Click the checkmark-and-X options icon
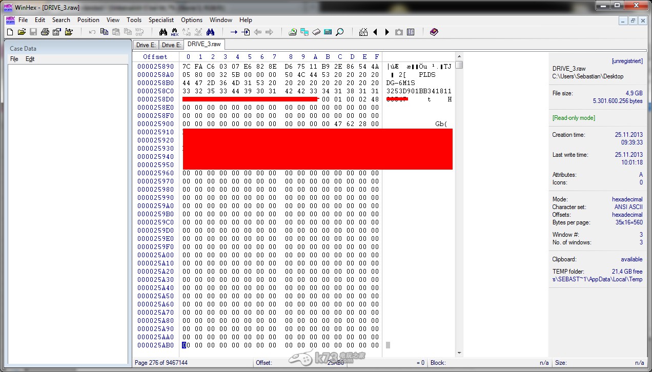 coord(363,32)
